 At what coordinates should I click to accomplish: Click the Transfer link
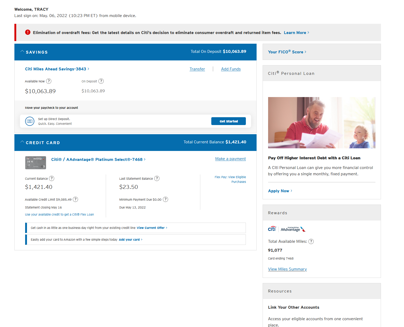(x=197, y=69)
